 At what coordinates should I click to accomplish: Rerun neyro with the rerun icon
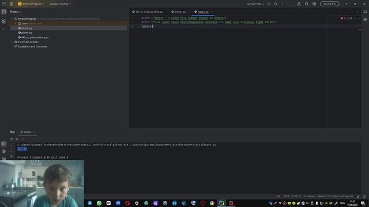tap(12, 139)
